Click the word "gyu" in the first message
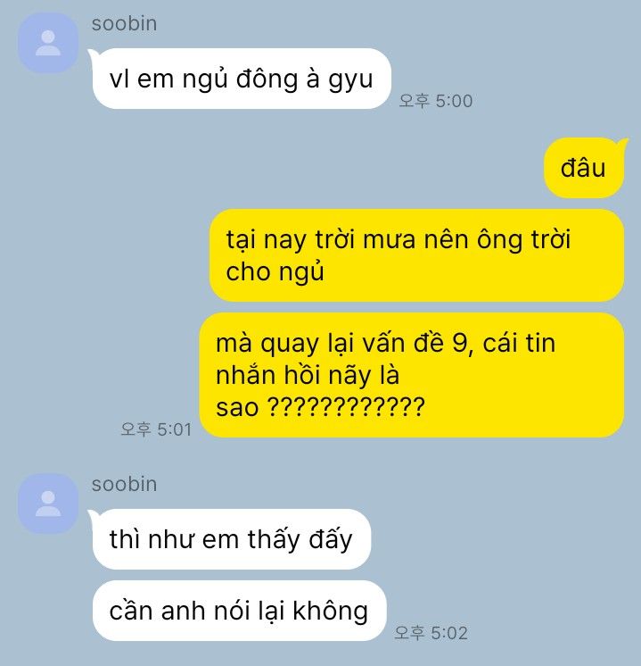This screenshot has height=666, width=641. pyautogui.click(x=350, y=80)
